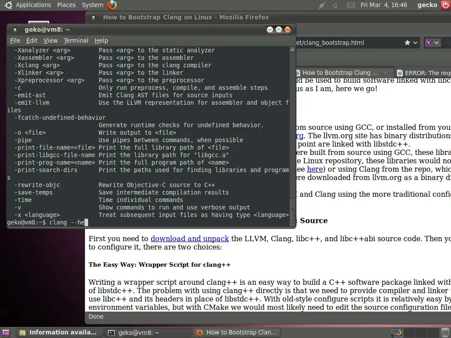The height and width of the screenshot is (338, 451).
Task: Open the Places menu
Action: click(x=66, y=5)
